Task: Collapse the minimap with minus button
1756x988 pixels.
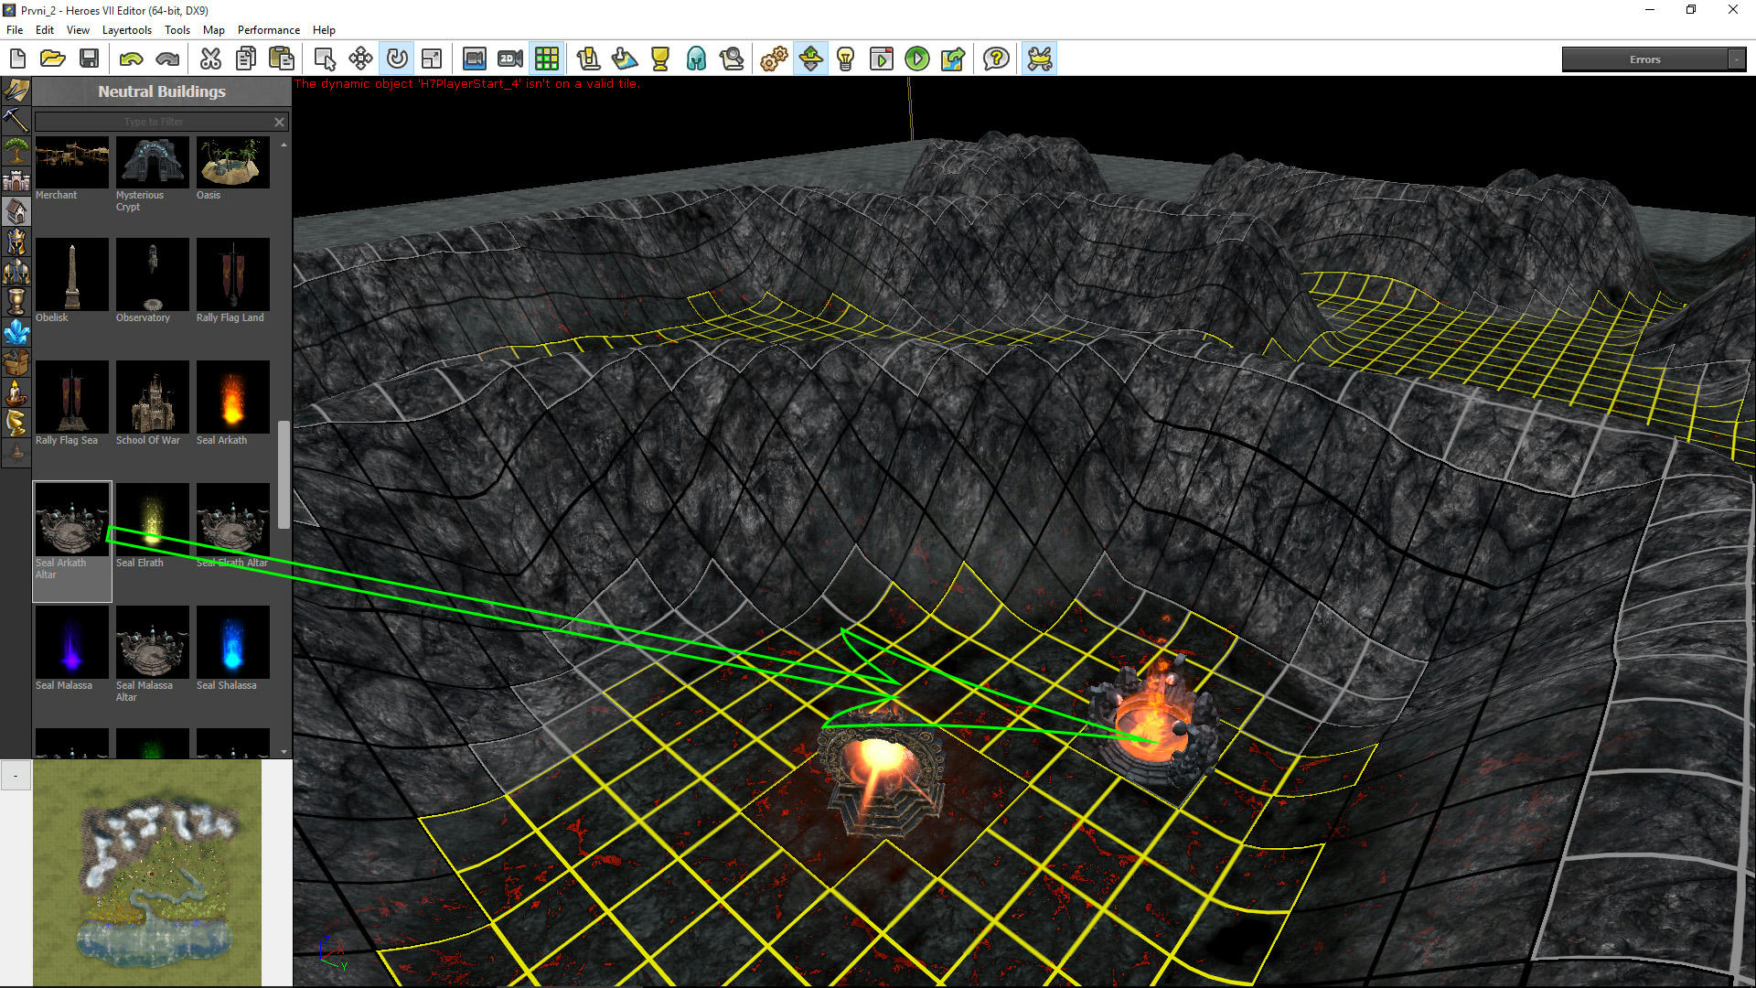Action: (x=16, y=776)
